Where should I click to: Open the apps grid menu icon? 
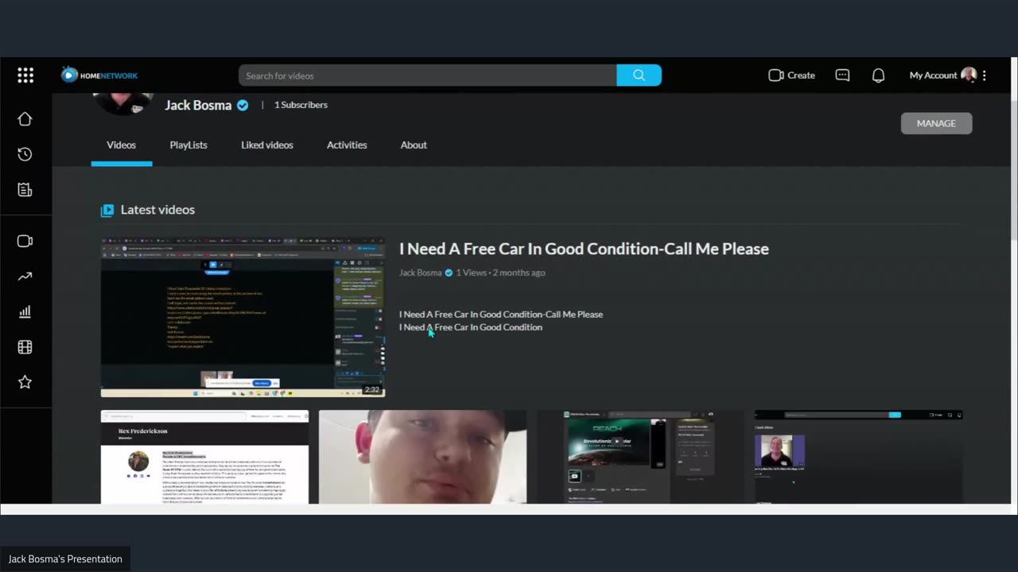pos(25,75)
